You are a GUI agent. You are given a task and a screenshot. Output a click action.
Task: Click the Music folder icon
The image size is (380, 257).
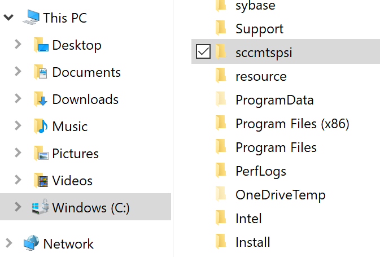pos(41,127)
